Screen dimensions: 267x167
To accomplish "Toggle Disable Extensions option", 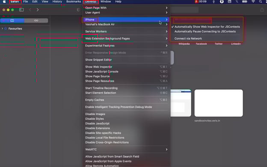I will (126, 128).
